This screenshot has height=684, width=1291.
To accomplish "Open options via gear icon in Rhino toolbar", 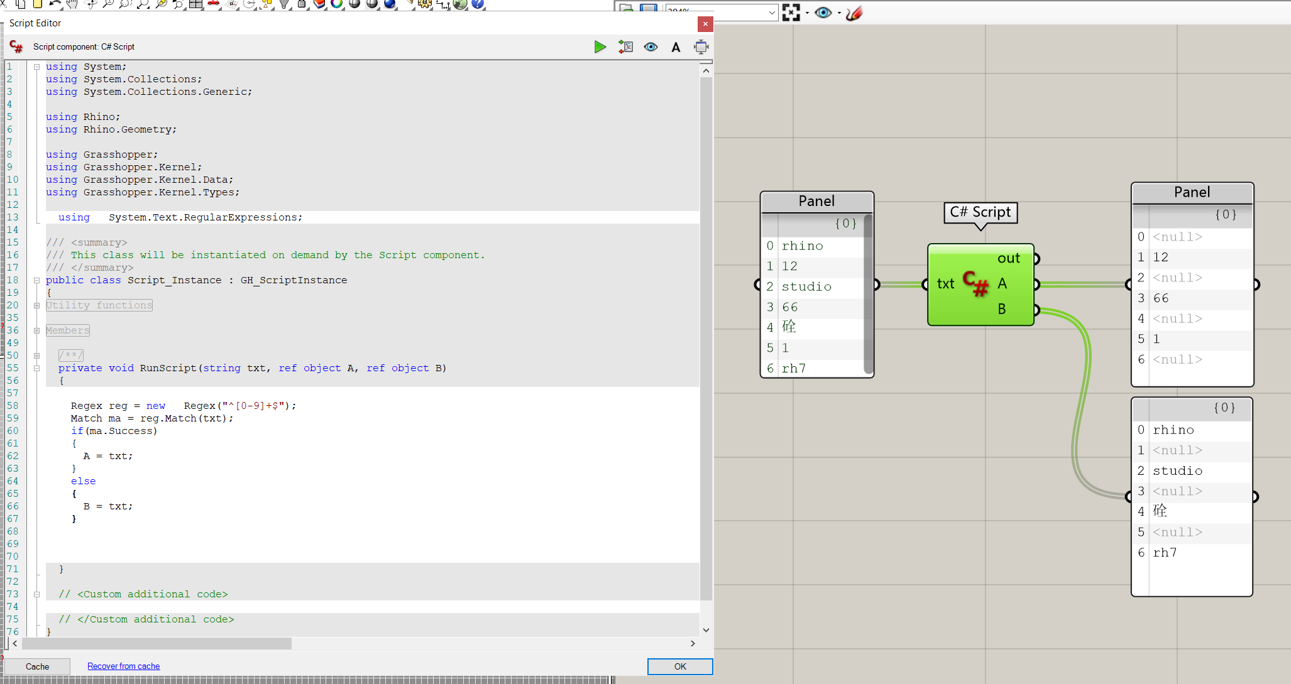I will click(426, 4).
